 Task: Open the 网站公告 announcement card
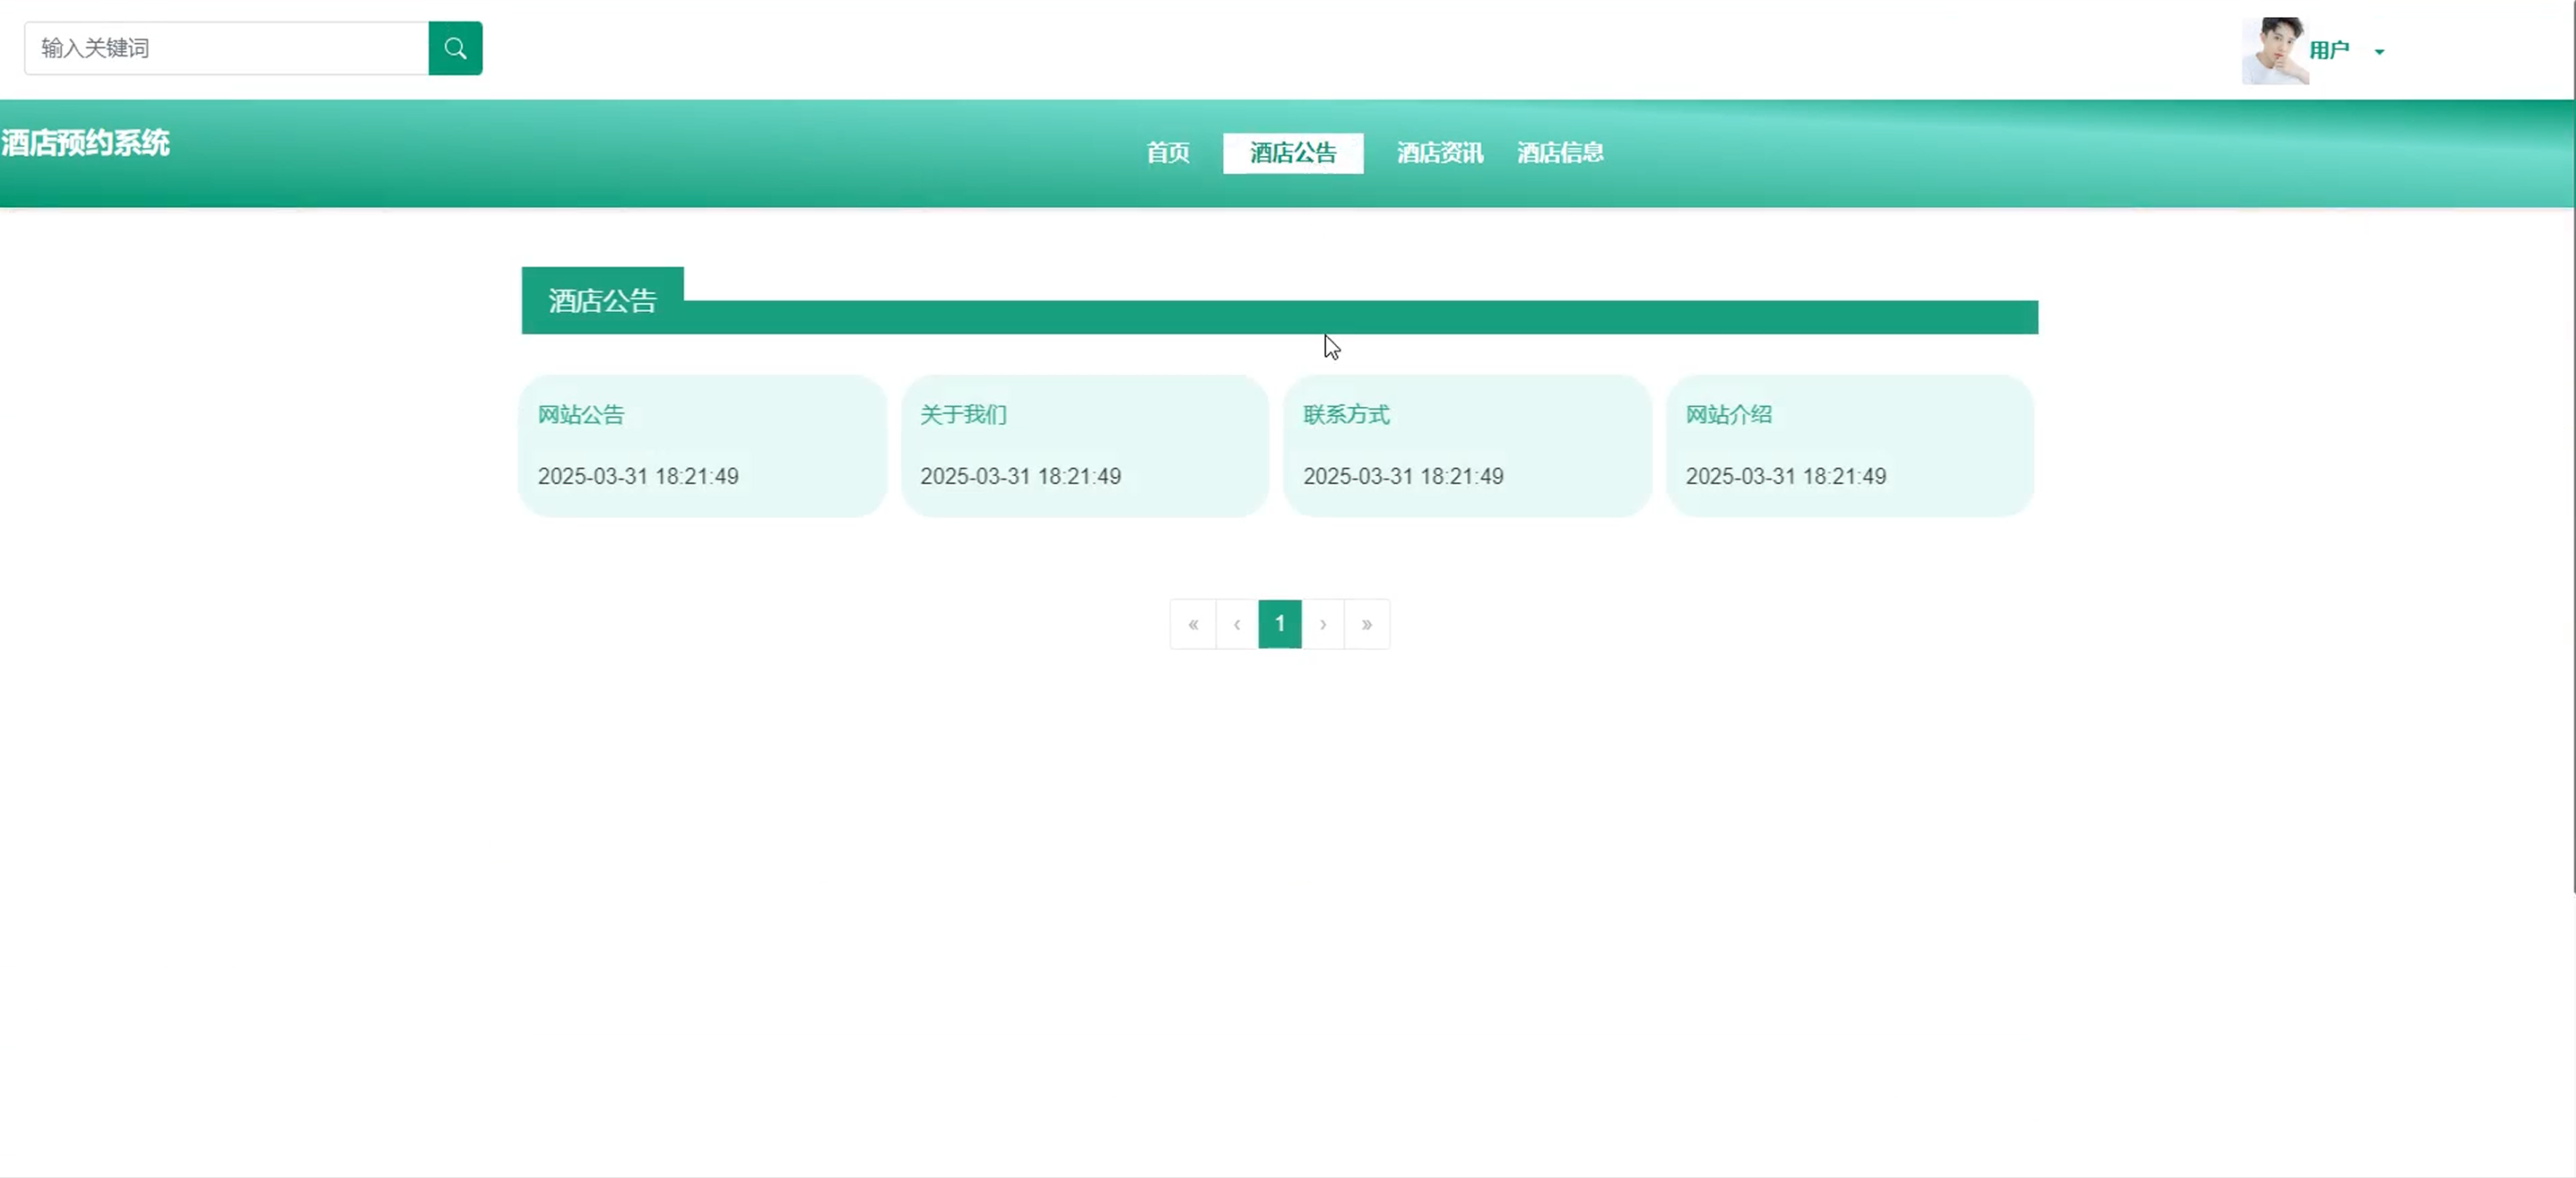[702, 445]
